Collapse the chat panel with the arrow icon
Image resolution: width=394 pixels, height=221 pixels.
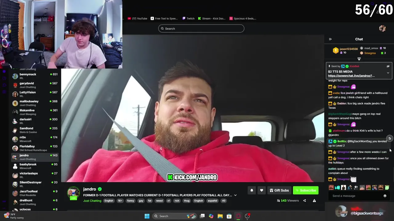pyautogui.click(x=330, y=39)
